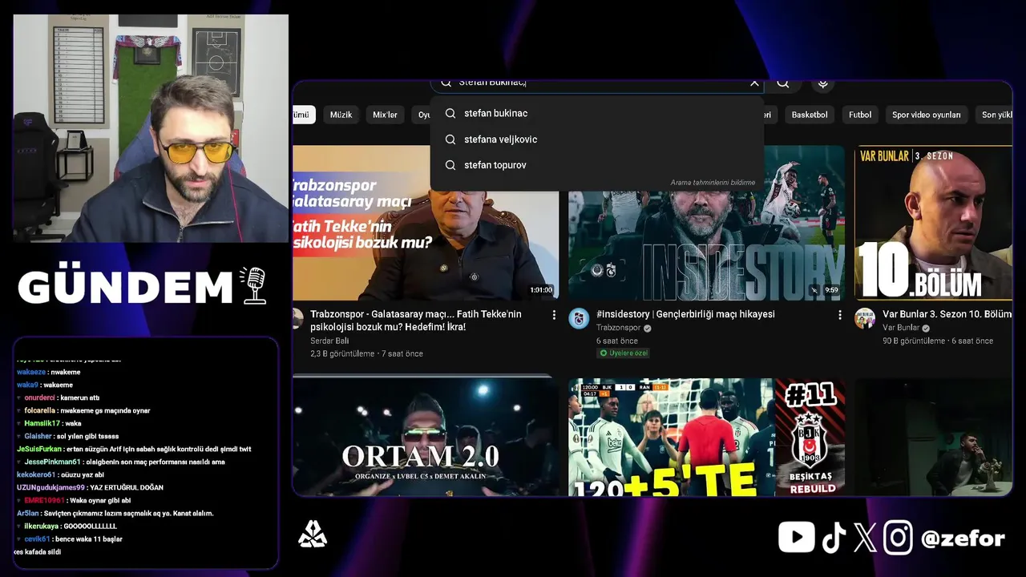
Task: Open the ORTAM 2.0 video thumbnail
Action: (x=426, y=437)
